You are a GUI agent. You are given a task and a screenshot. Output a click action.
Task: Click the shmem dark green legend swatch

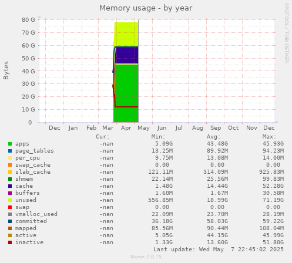pyautogui.click(x=10, y=179)
